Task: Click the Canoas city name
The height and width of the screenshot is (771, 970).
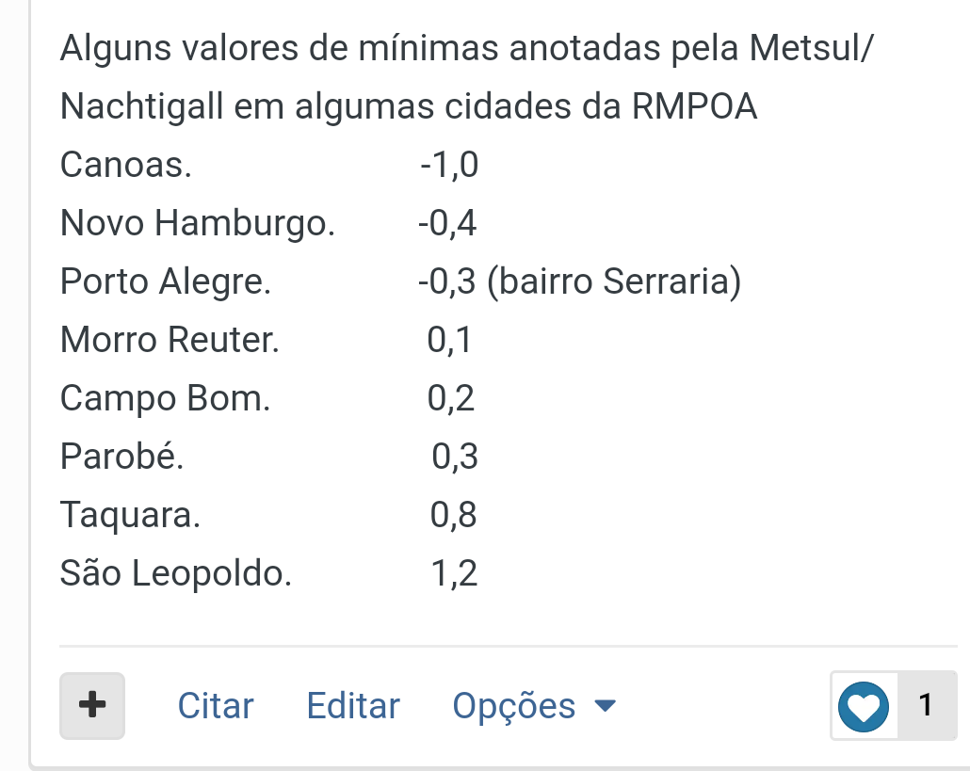Action: [x=125, y=165]
